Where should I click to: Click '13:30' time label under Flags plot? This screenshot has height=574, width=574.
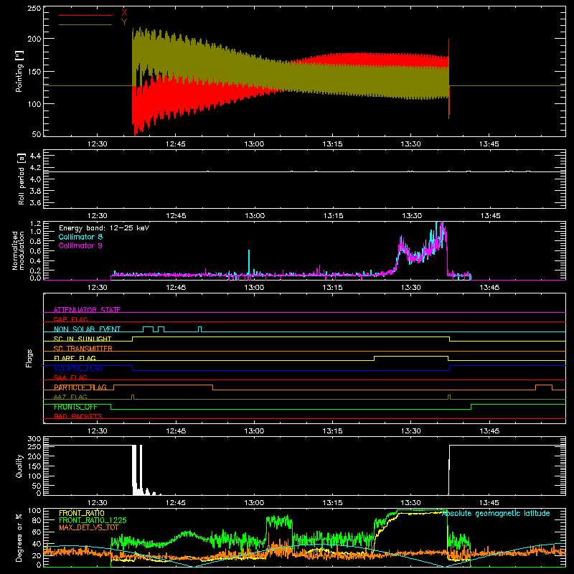click(410, 431)
